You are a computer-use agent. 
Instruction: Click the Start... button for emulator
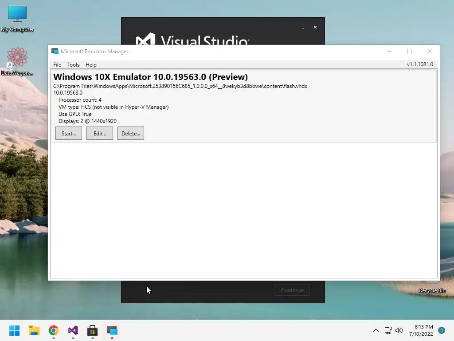[x=69, y=133]
